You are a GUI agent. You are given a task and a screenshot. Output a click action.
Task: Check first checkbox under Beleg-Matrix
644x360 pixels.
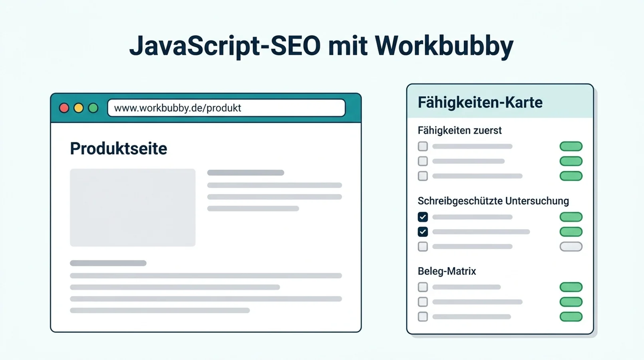coord(423,287)
